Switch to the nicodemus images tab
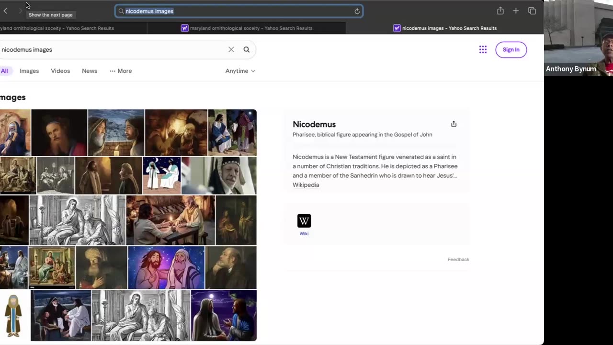The image size is (613, 345). [x=445, y=28]
